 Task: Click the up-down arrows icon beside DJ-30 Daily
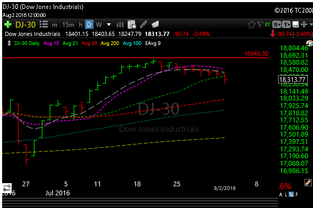(x=9, y=43)
